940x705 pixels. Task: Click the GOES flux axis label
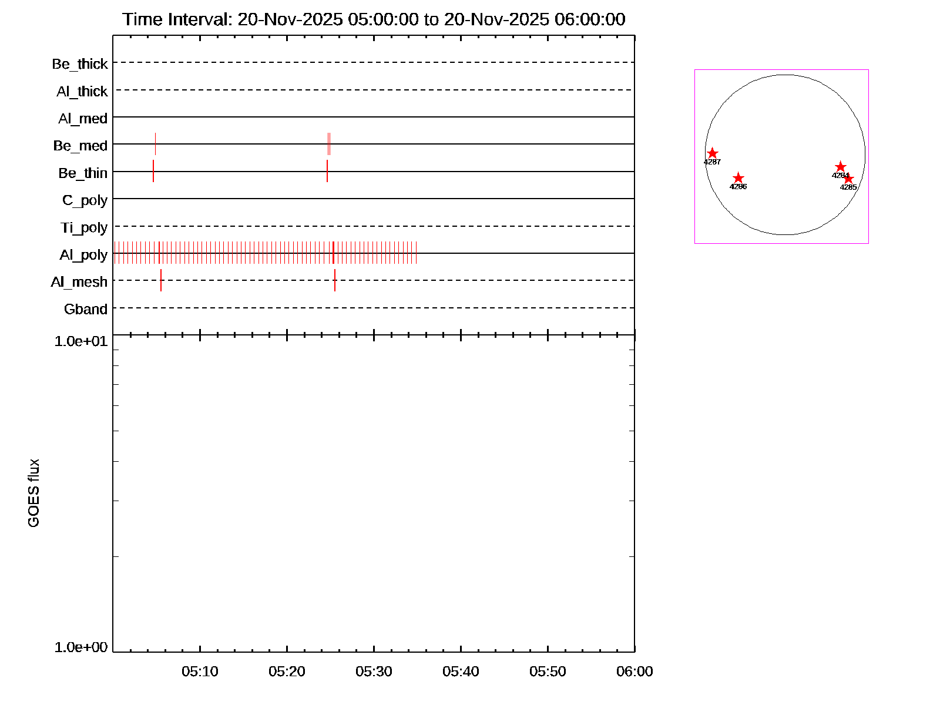click(x=34, y=493)
